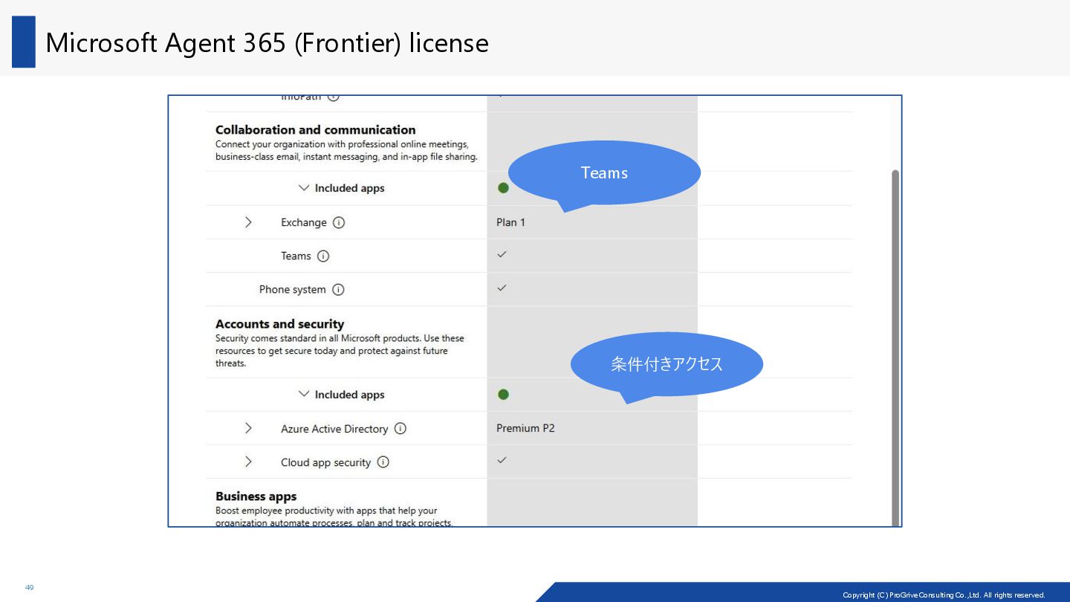This screenshot has width=1070, height=602.
Task: Select the Cloud app security label
Action: click(x=325, y=462)
